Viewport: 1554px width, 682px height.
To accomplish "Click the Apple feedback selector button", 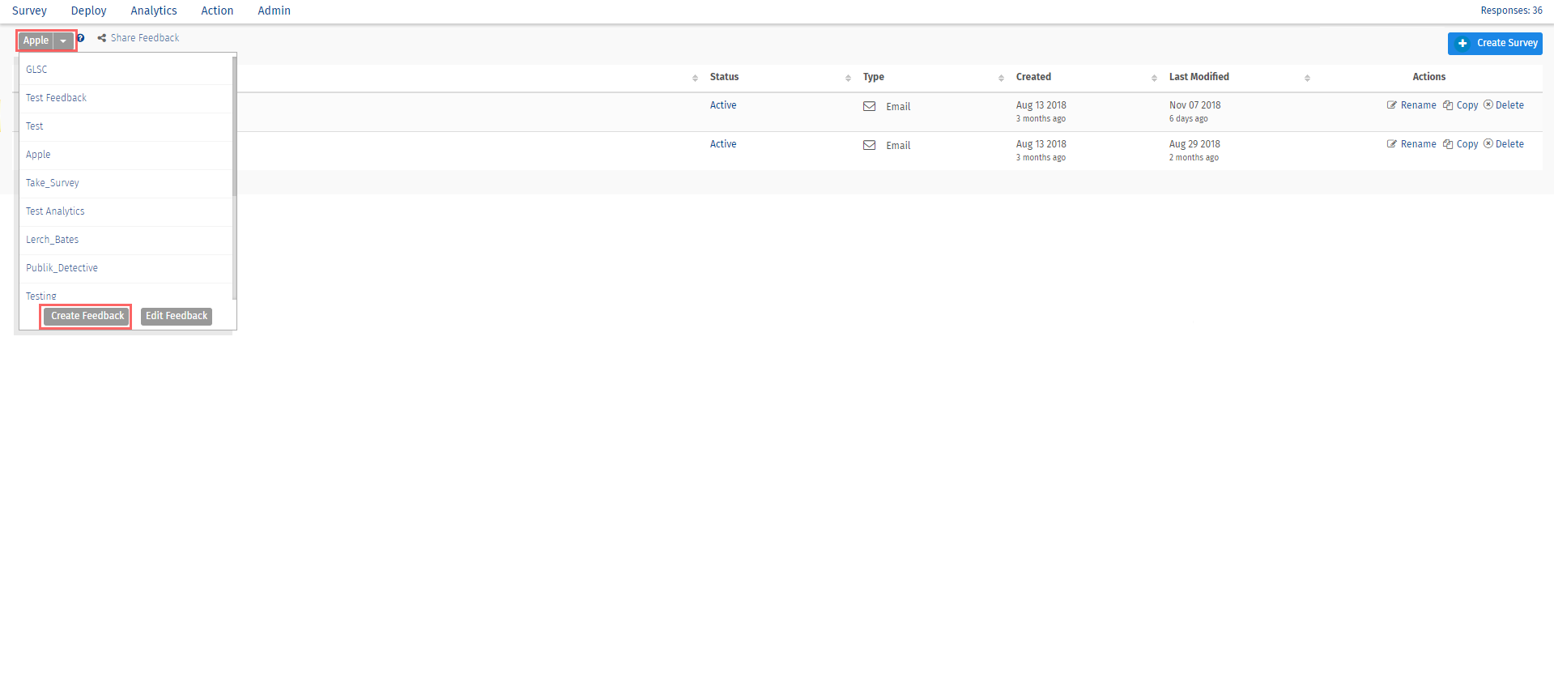I will click(x=36, y=40).
